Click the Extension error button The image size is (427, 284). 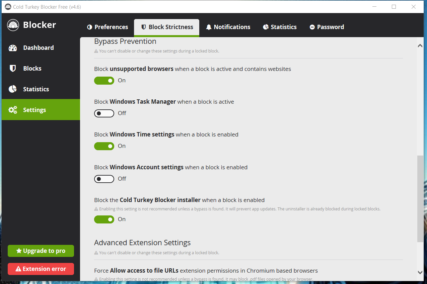(x=41, y=269)
